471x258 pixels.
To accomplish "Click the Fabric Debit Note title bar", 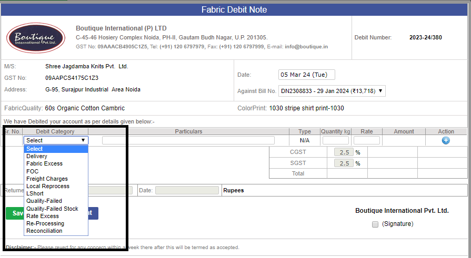I will pos(234,9).
